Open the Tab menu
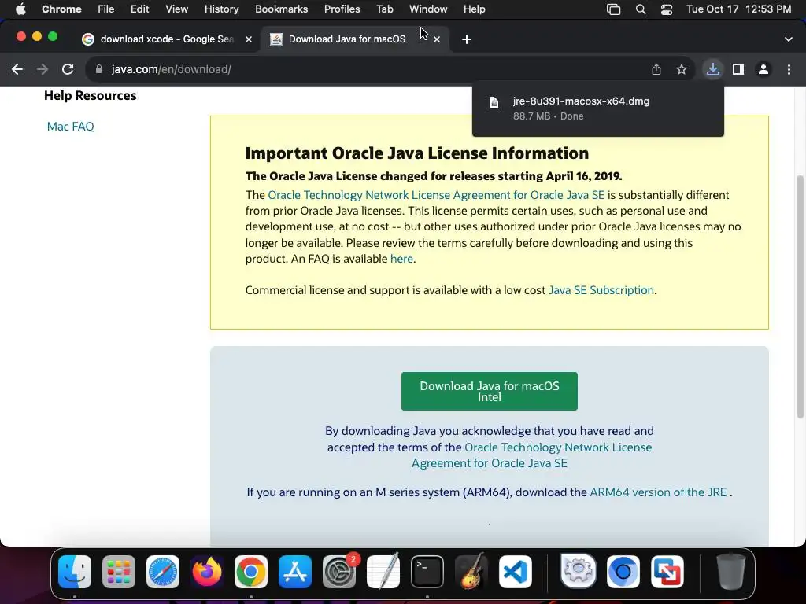The height and width of the screenshot is (604, 806). click(384, 9)
